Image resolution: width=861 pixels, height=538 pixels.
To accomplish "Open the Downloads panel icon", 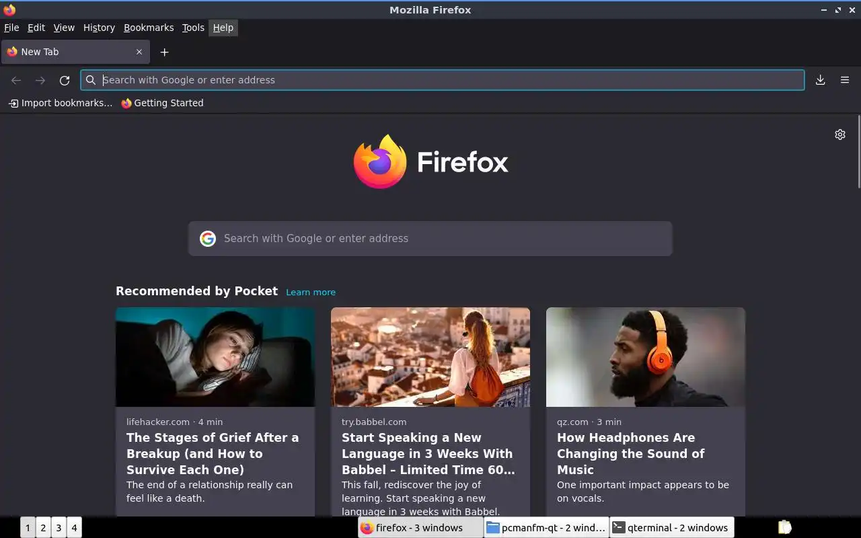I will pos(821,80).
